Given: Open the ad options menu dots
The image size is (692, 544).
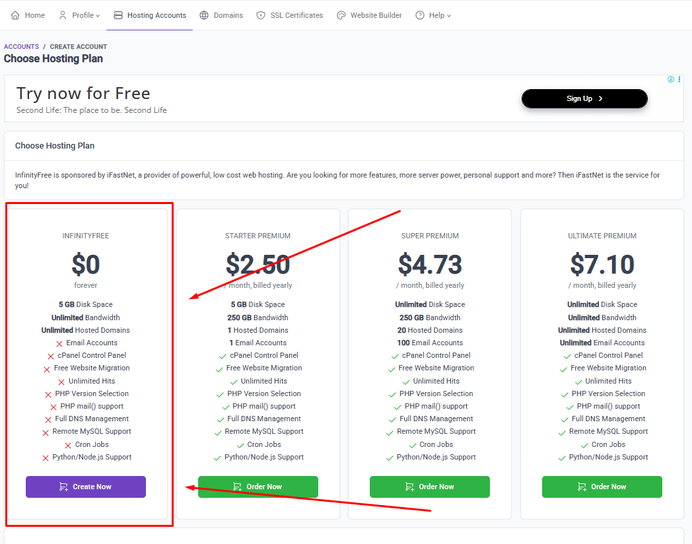Looking at the screenshot, I should (x=679, y=79).
